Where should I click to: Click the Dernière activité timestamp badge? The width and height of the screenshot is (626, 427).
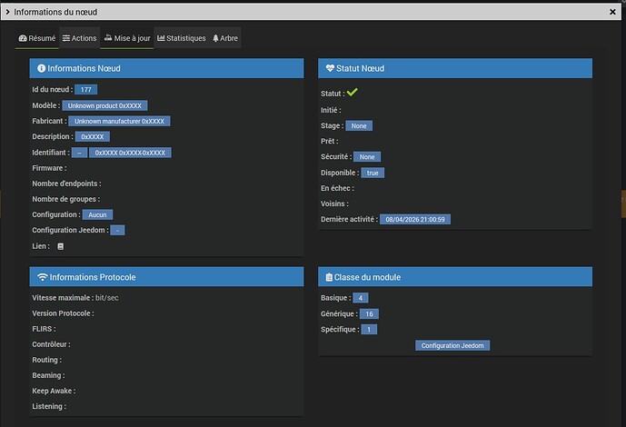(416, 219)
